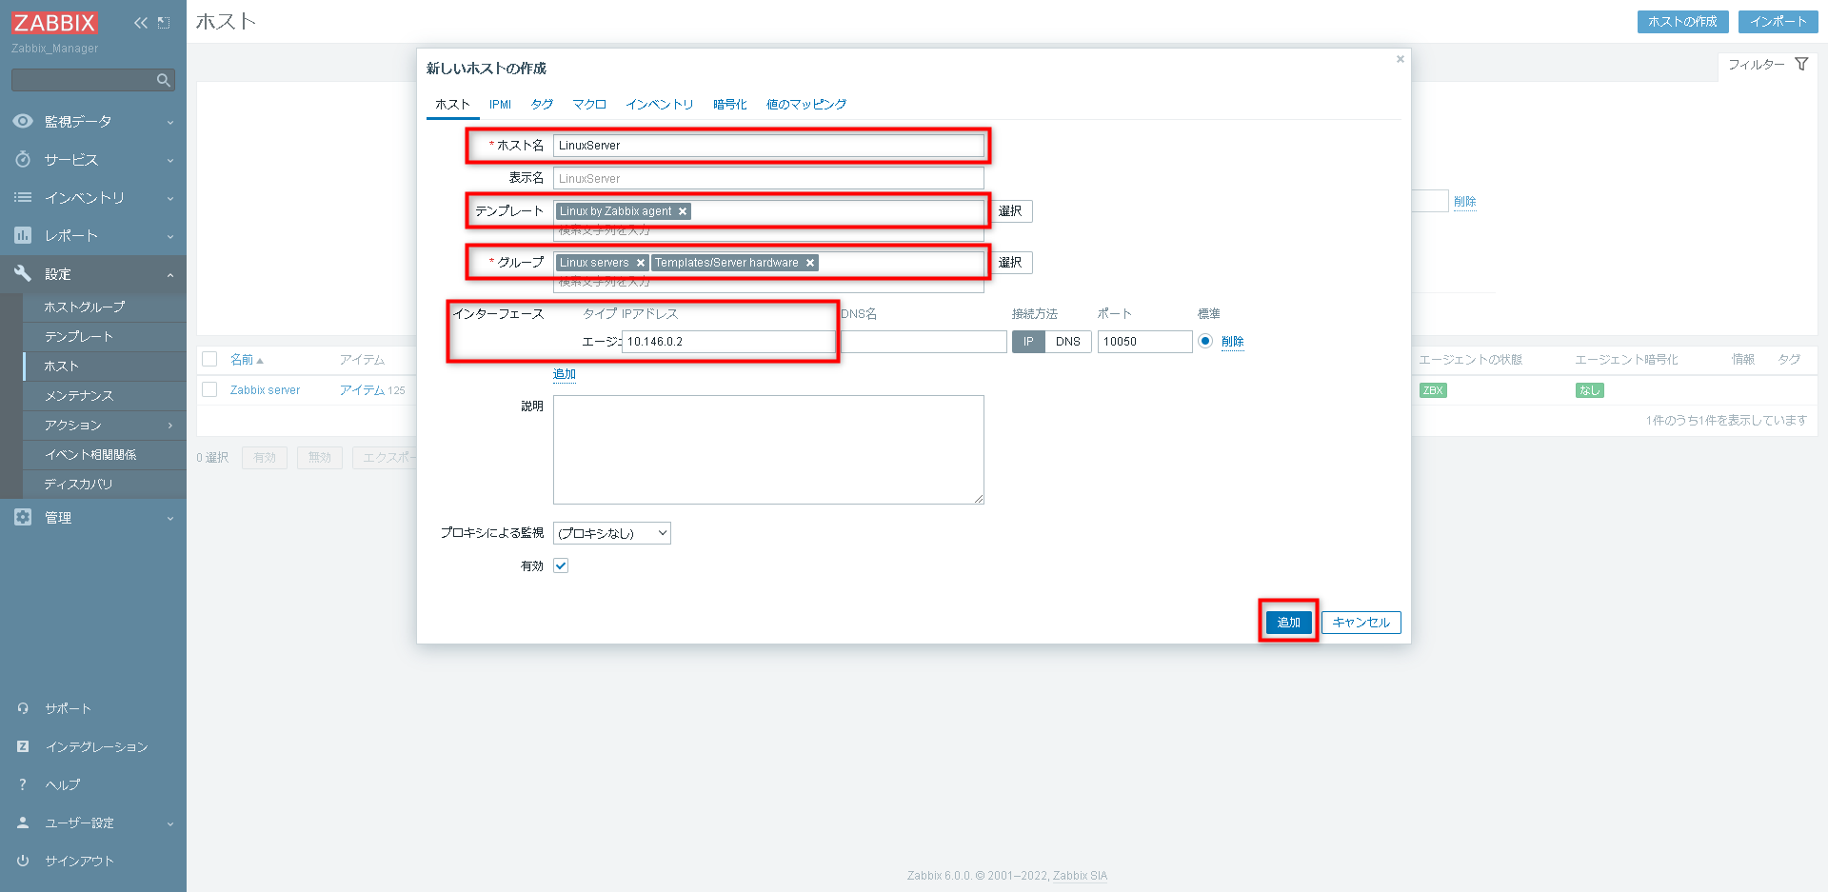This screenshot has width=1828, height=892.
Task: Expand the サービス menu
Action: [93, 159]
